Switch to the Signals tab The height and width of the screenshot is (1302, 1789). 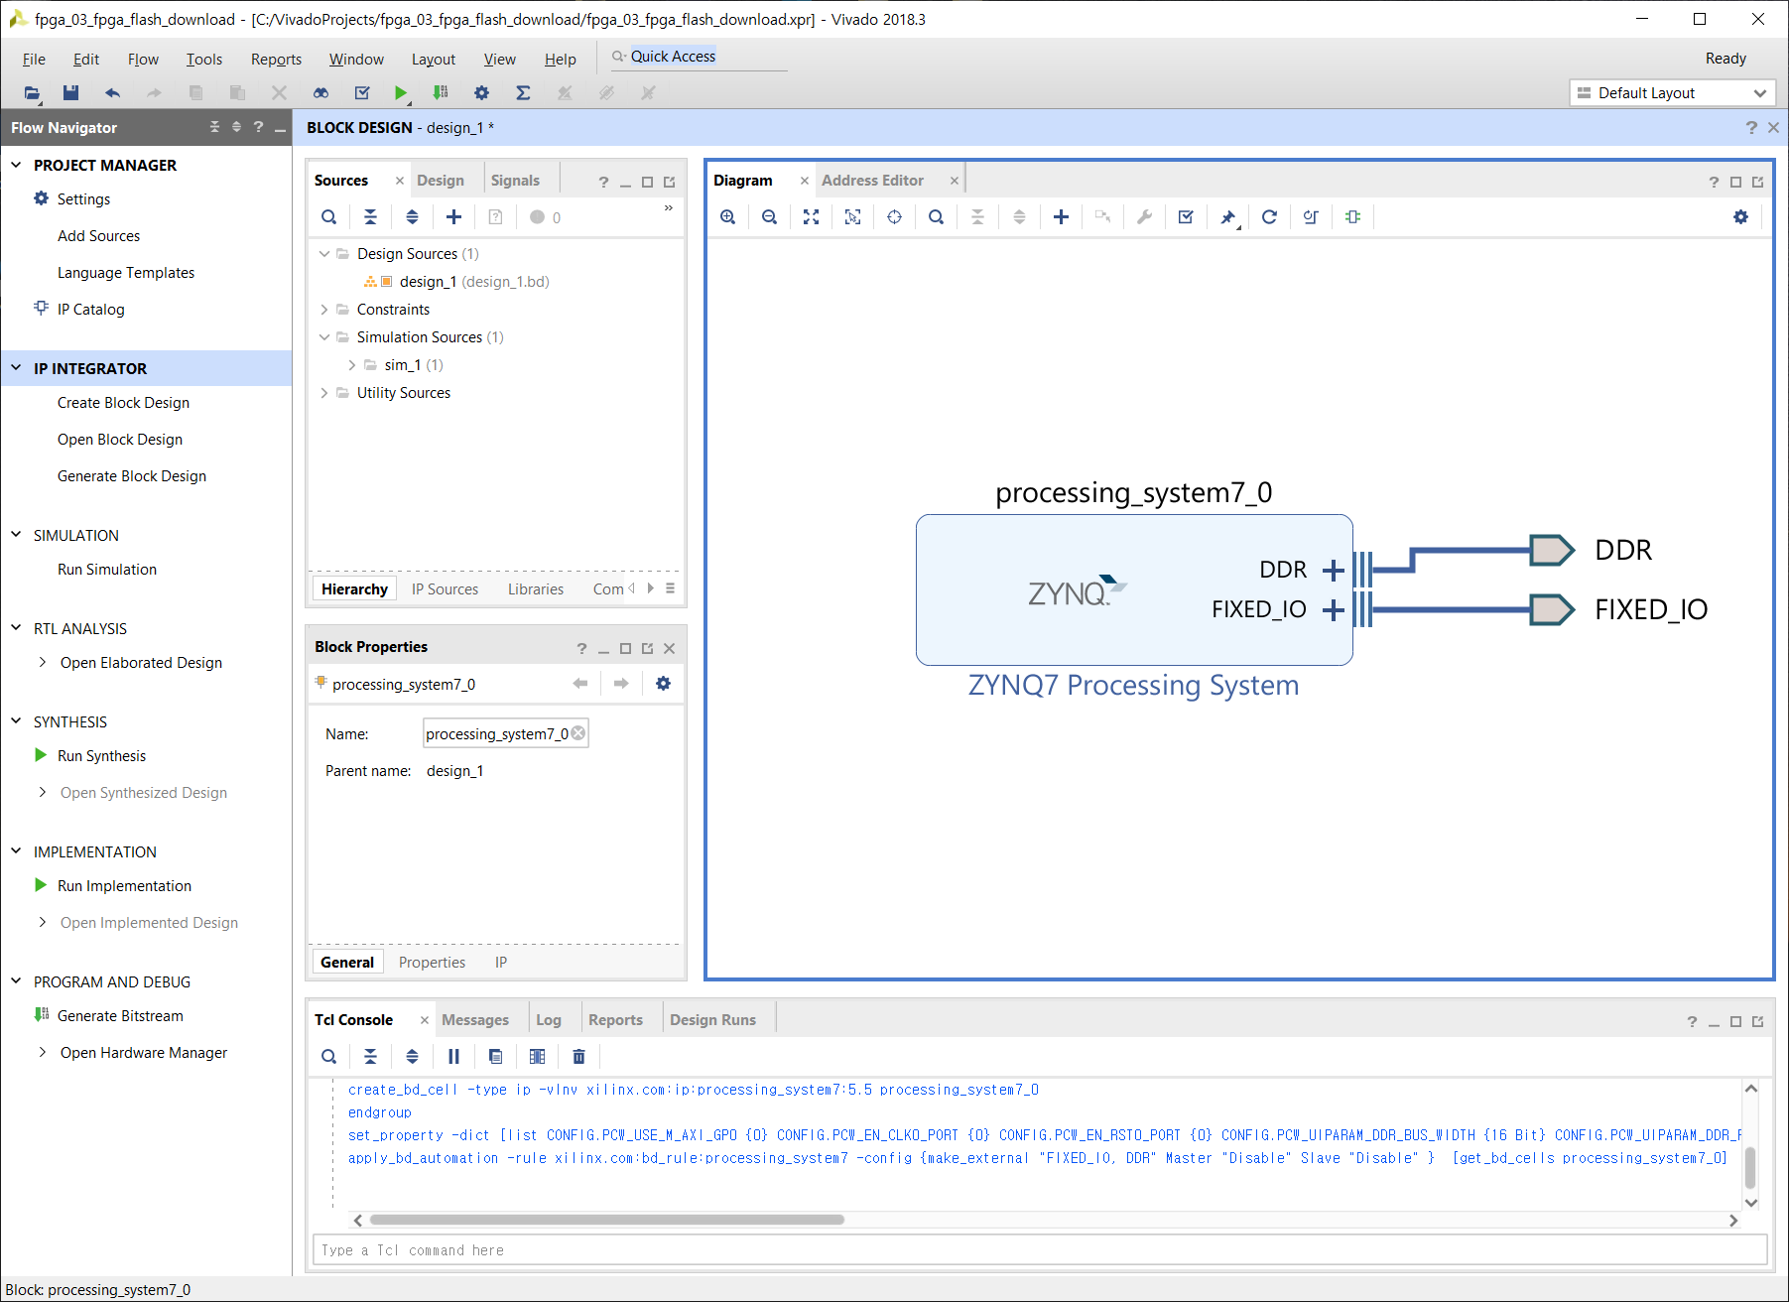click(515, 181)
